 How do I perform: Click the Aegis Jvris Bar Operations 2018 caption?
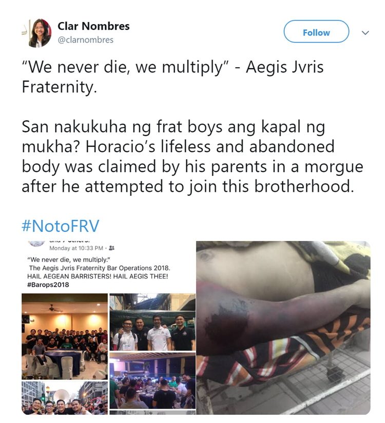100,268
